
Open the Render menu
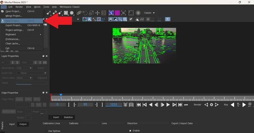19,7
